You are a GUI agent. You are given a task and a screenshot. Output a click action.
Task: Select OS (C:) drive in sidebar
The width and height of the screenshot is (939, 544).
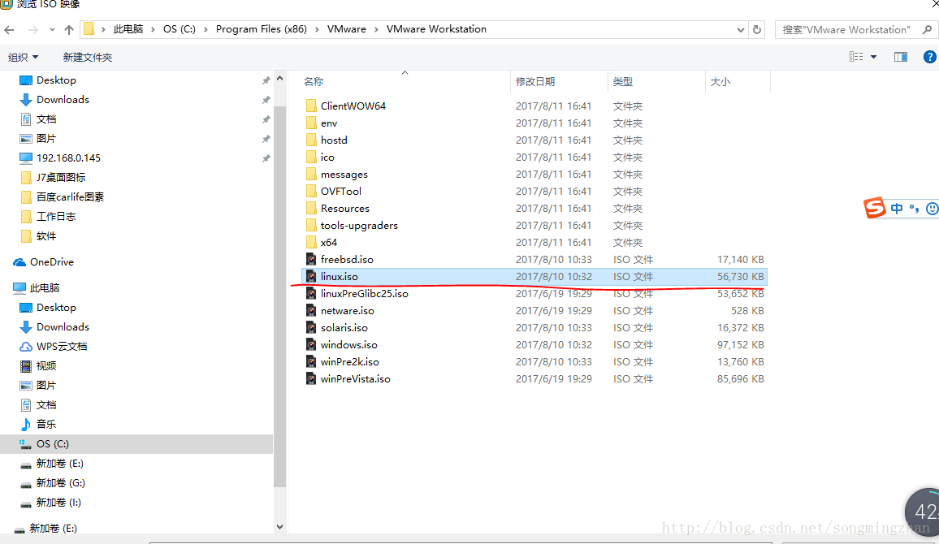[x=136, y=443]
